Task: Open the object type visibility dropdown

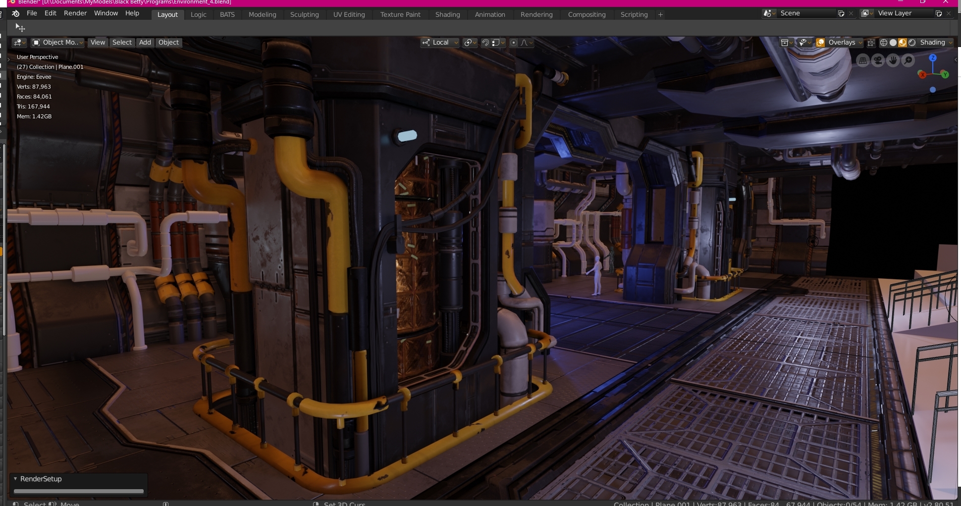Action: pyautogui.click(x=805, y=43)
